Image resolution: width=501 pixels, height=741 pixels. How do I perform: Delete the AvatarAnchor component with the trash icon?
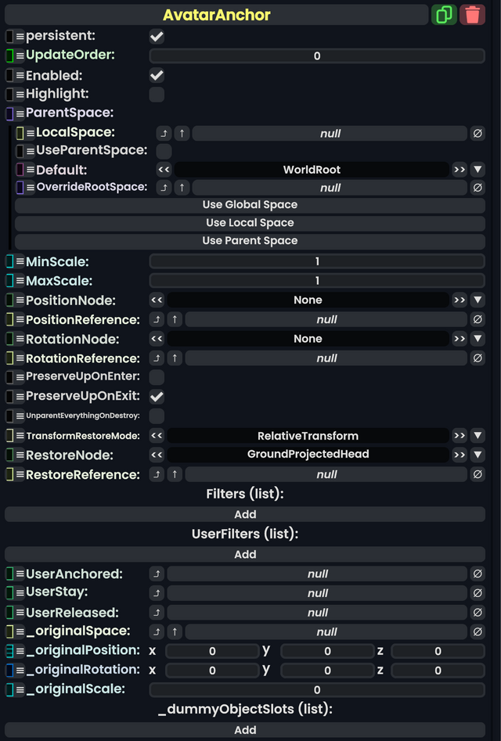(x=473, y=14)
